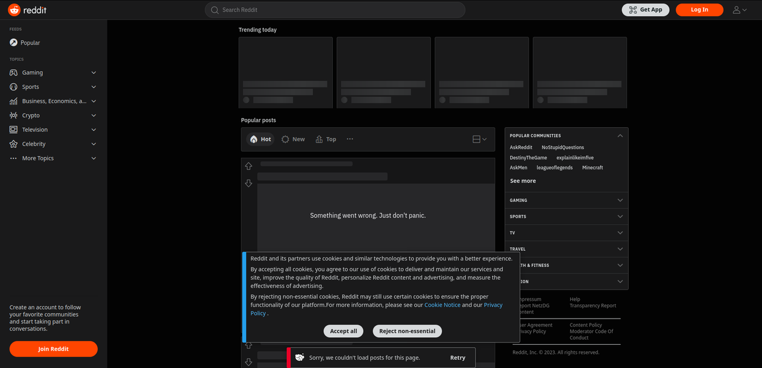This screenshot has width=762, height=368.
Task: Open Moderator Code Of Conduct link
Action: coord(591,335)
